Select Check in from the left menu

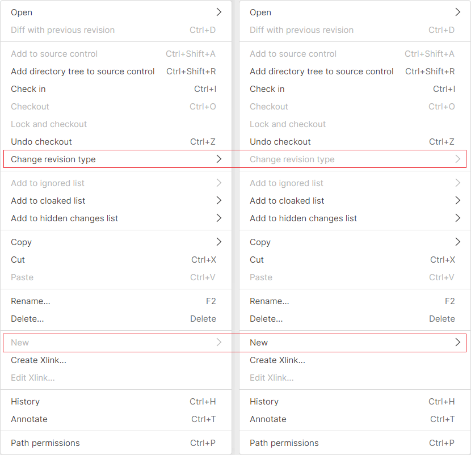[x=28, y=89]
